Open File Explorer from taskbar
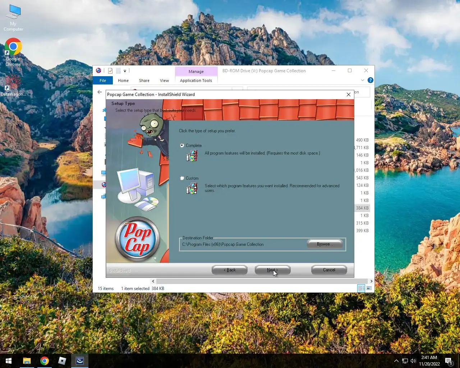This screenshot has width=460, height=368. coord(27,361)
